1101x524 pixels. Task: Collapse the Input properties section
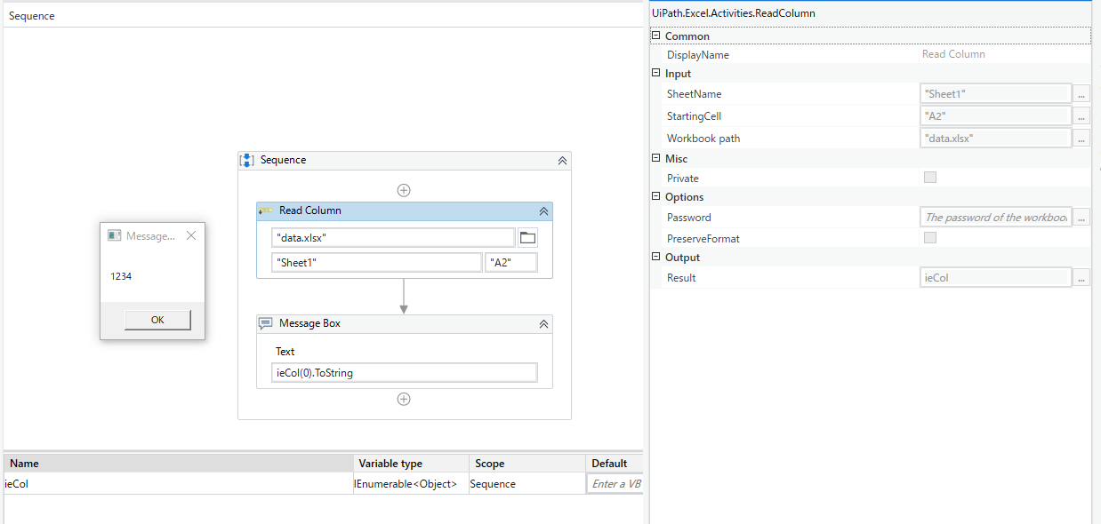[x=655, y=73]
